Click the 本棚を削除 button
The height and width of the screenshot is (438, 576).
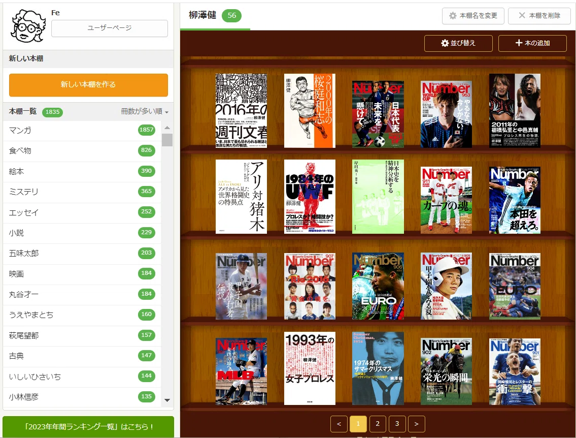[539, 16]
